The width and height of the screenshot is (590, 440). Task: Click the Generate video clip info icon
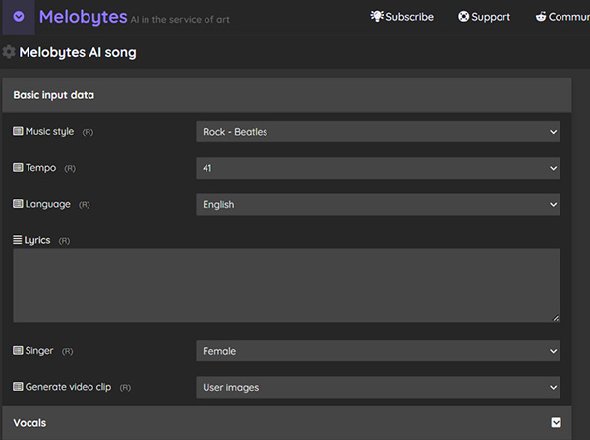[x=18, y=386]
